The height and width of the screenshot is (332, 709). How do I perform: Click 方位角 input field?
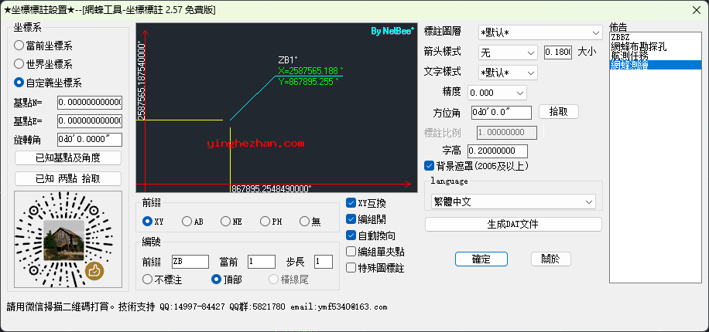pos(502,112)
